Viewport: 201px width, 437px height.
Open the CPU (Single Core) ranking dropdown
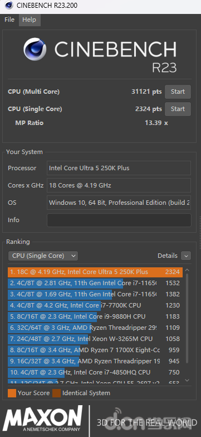(x=43, y=256)
